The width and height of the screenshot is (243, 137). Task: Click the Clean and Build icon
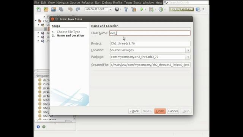134,9
